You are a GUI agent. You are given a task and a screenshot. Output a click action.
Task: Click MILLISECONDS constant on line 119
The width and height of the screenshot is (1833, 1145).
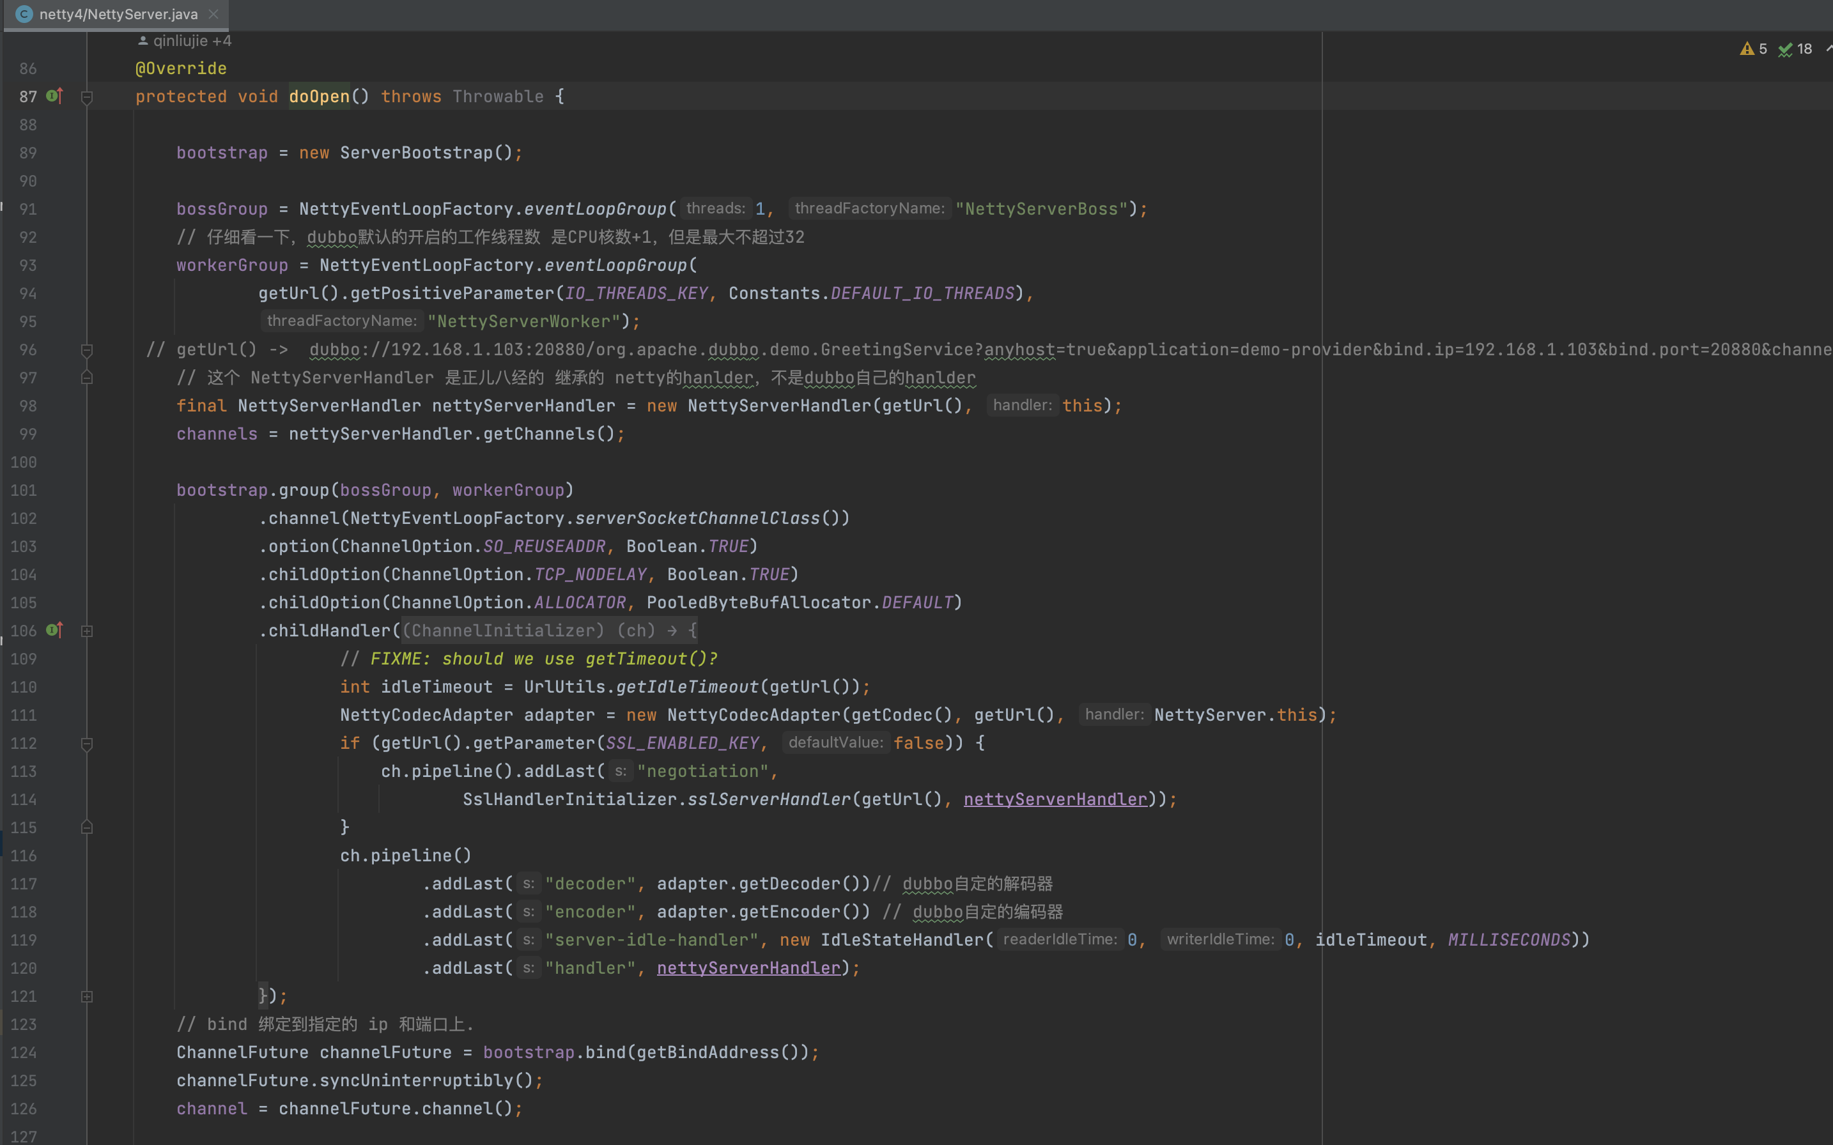pyautogui.click(x=1509, y=940)
